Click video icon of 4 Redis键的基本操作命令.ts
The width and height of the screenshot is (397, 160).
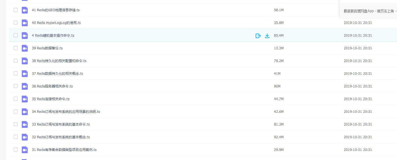tap(25, 36)
